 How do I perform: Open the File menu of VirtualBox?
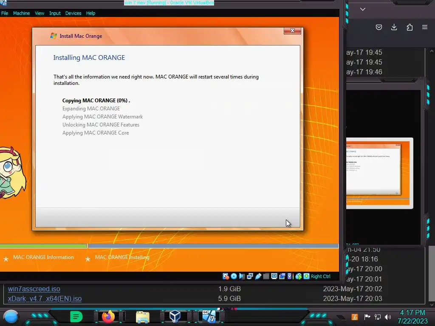point(5,13)
